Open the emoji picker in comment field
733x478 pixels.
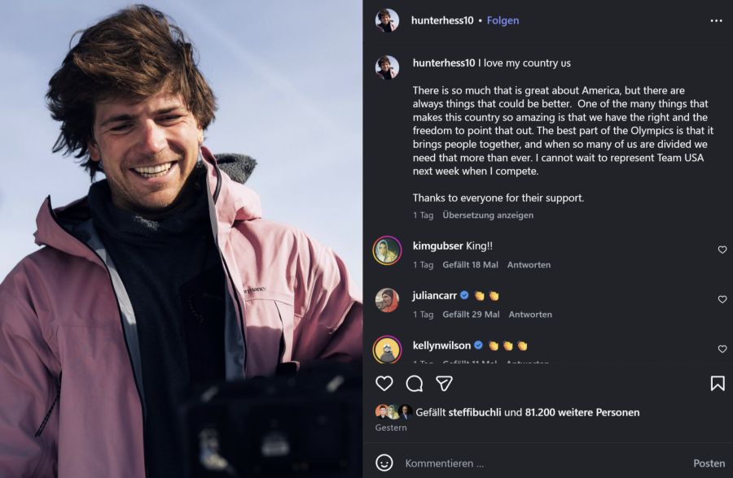(384, 463)
